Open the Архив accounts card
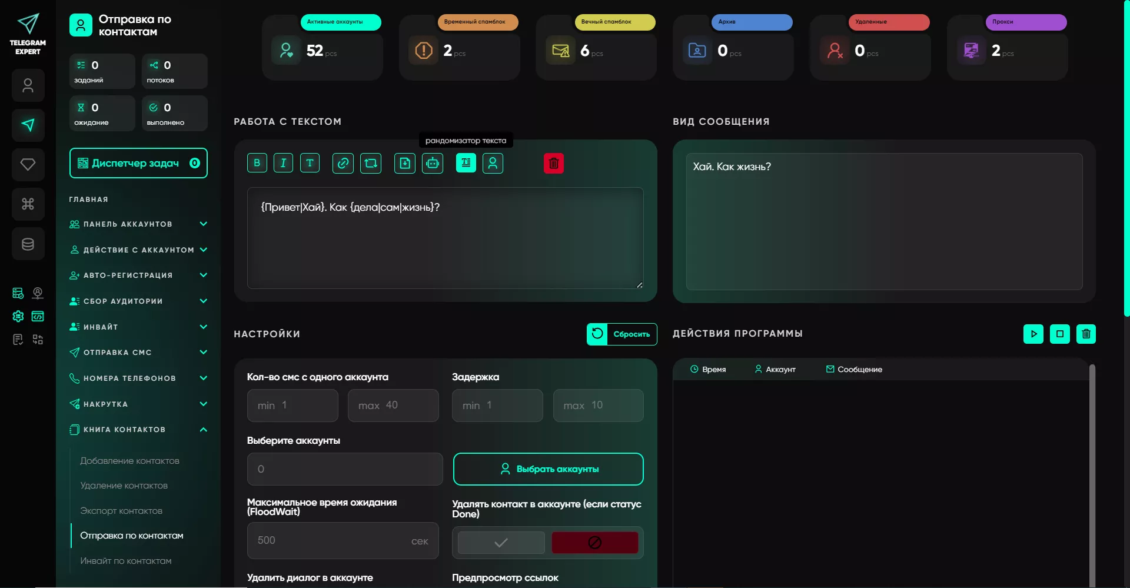 pos(733,47)
